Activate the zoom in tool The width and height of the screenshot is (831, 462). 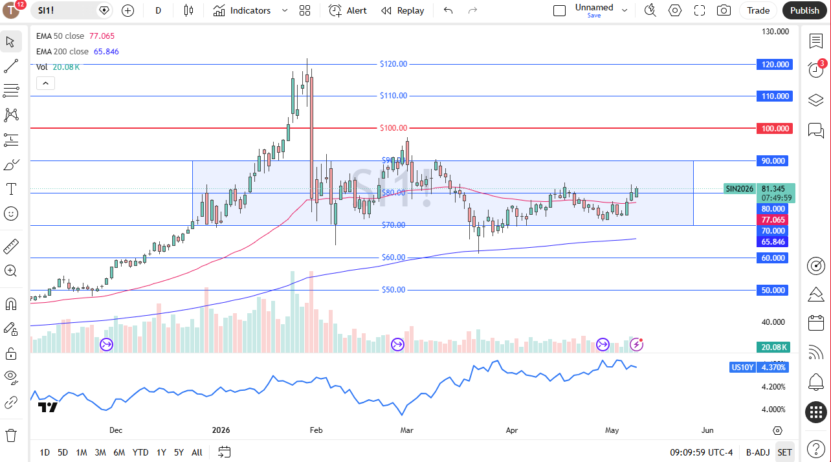[10, 270]
